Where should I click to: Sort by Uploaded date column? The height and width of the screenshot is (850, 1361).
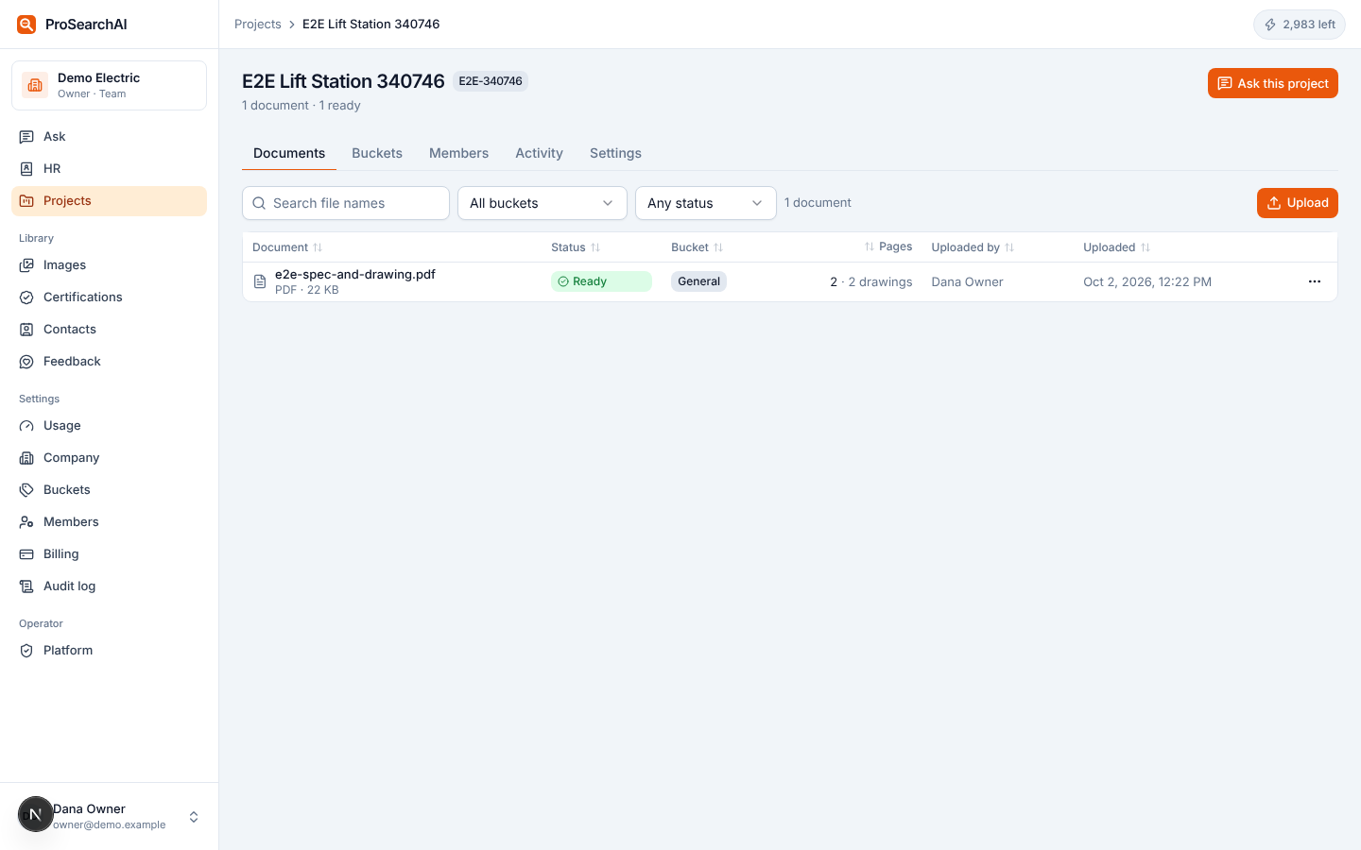(x=1116, y=247)
